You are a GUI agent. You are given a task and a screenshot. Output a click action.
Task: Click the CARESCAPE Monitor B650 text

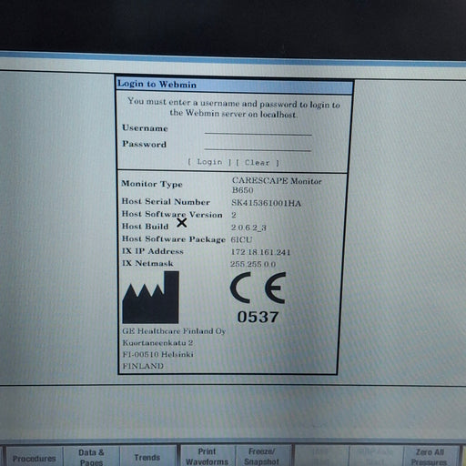[277, 186]
